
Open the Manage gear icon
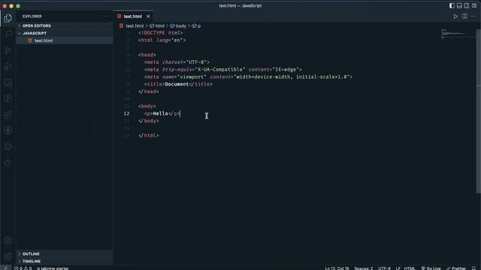(x=8, y=256)
